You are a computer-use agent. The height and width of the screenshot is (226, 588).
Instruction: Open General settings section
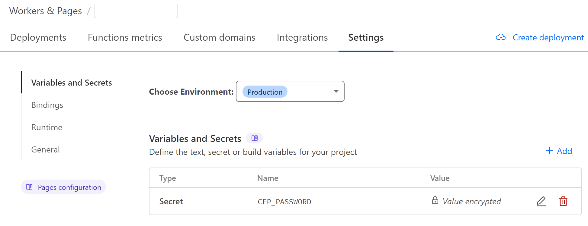coord(46,149)
